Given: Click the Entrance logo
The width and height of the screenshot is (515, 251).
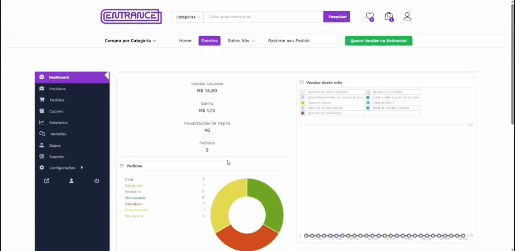Looking at the screenshot, I should (x=131, y=17).
